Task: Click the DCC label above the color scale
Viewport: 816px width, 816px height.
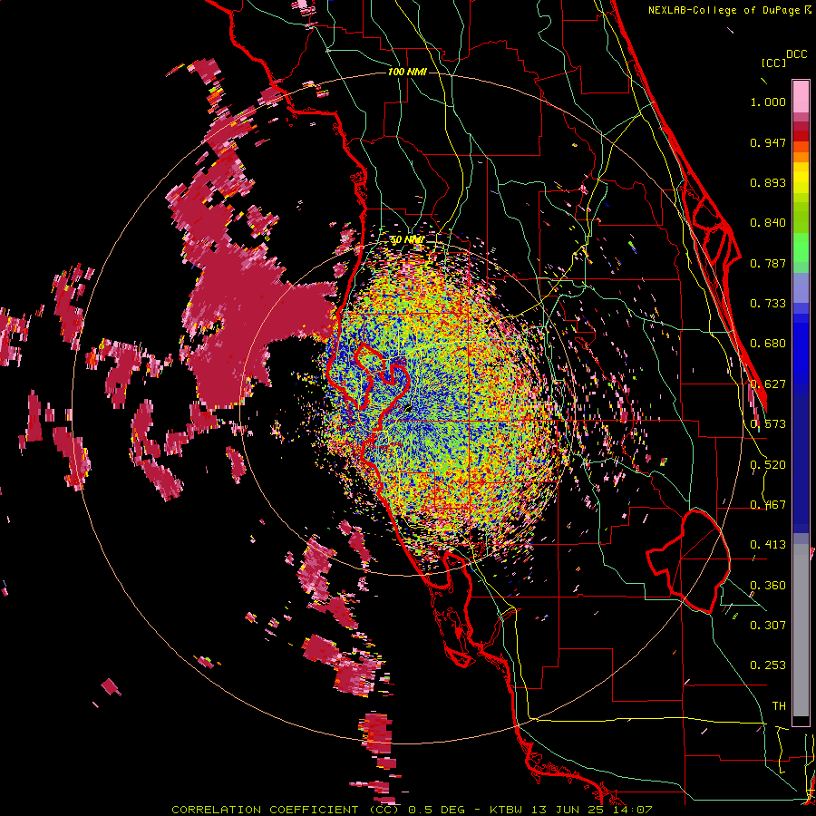Action: 797,54
